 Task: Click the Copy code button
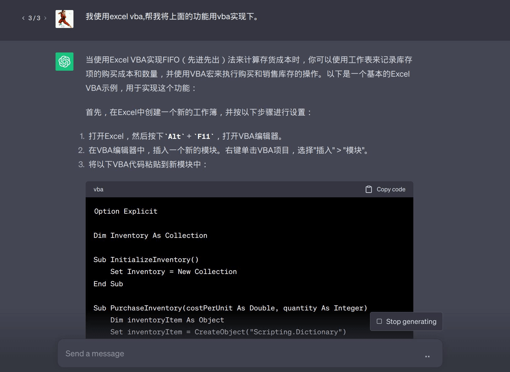point(385,189)
